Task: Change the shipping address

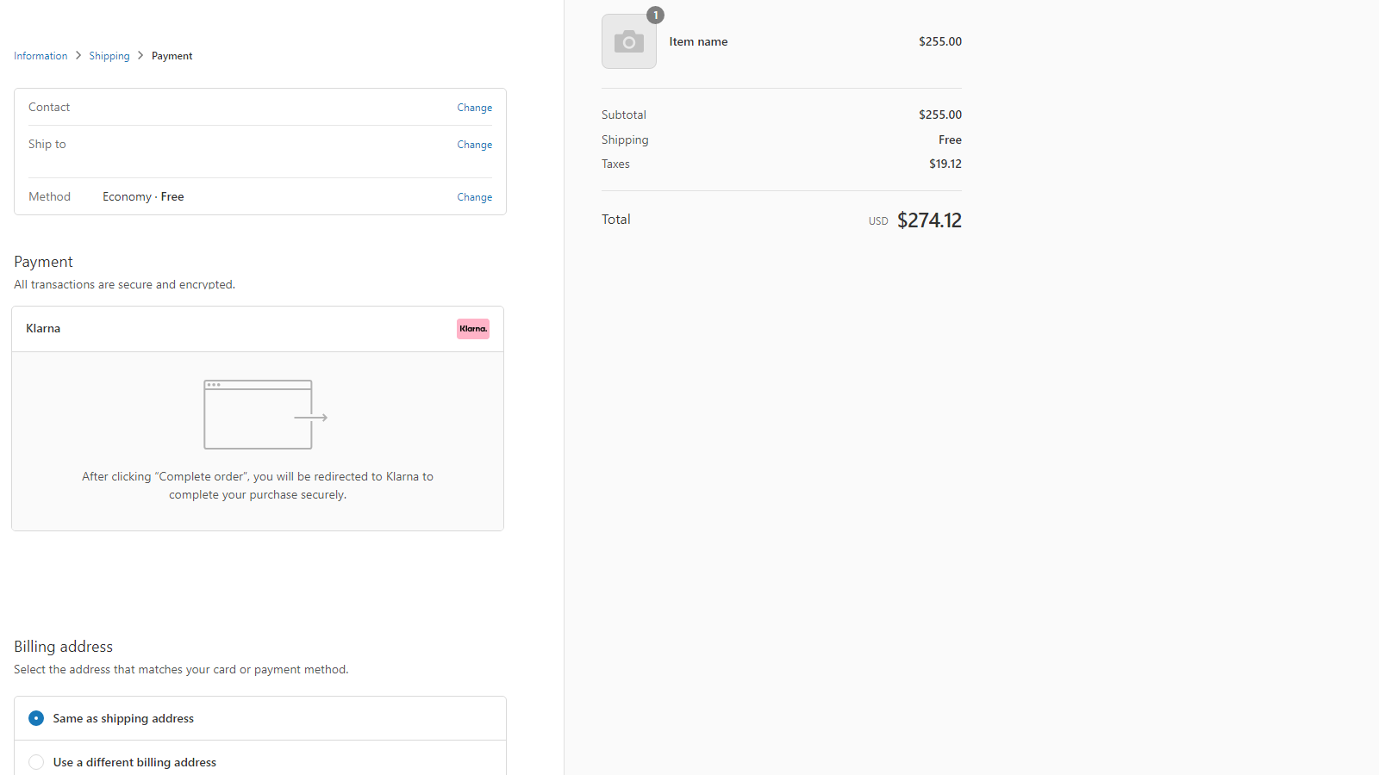Action: point(474,144)
